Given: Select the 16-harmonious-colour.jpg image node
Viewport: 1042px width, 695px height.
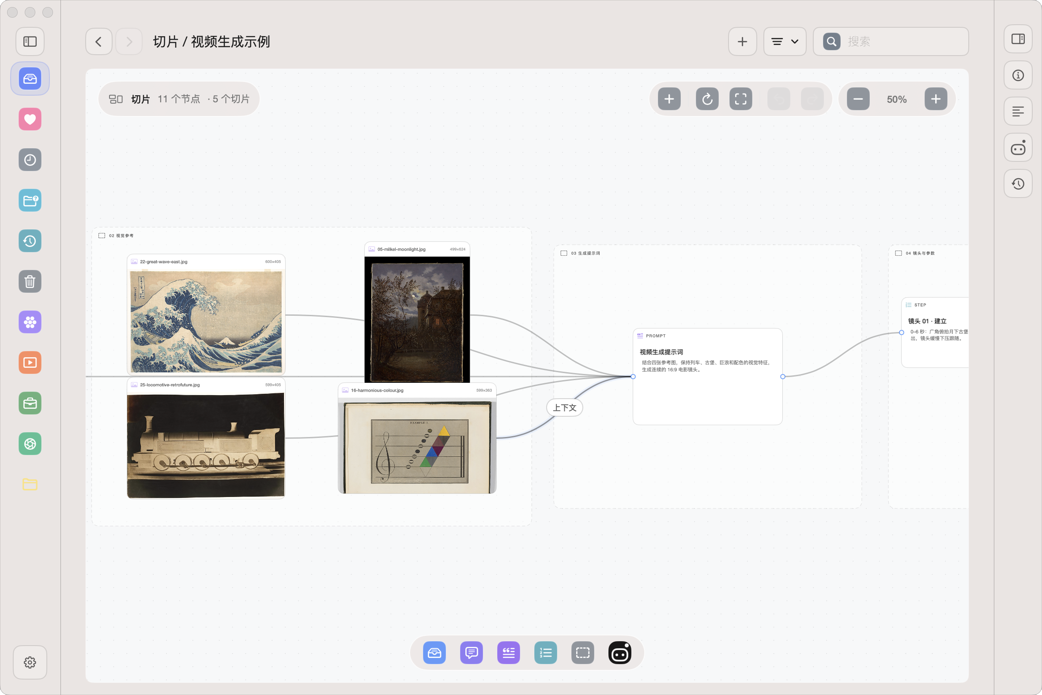Looking at the screenshot, I should point(417,438).
